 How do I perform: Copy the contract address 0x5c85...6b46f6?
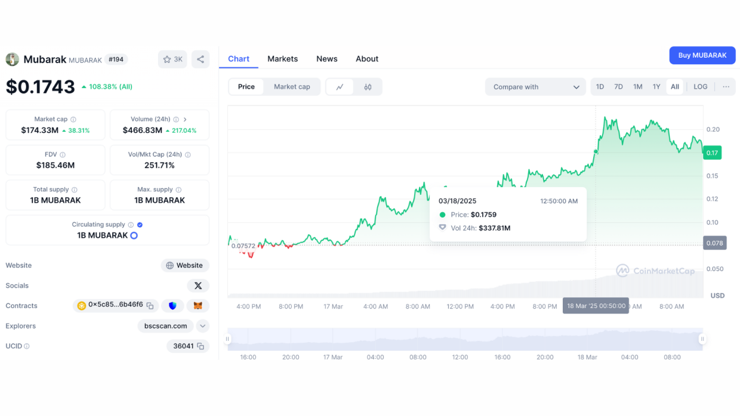(150, 306)
